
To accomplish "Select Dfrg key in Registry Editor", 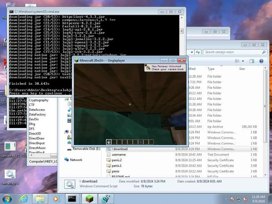I will tap(32, 124).
